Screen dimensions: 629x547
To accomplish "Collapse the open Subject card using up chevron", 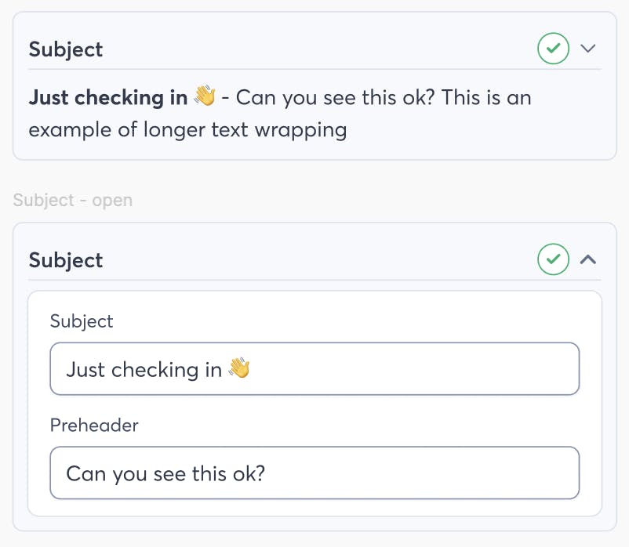I will coord(588,259).
